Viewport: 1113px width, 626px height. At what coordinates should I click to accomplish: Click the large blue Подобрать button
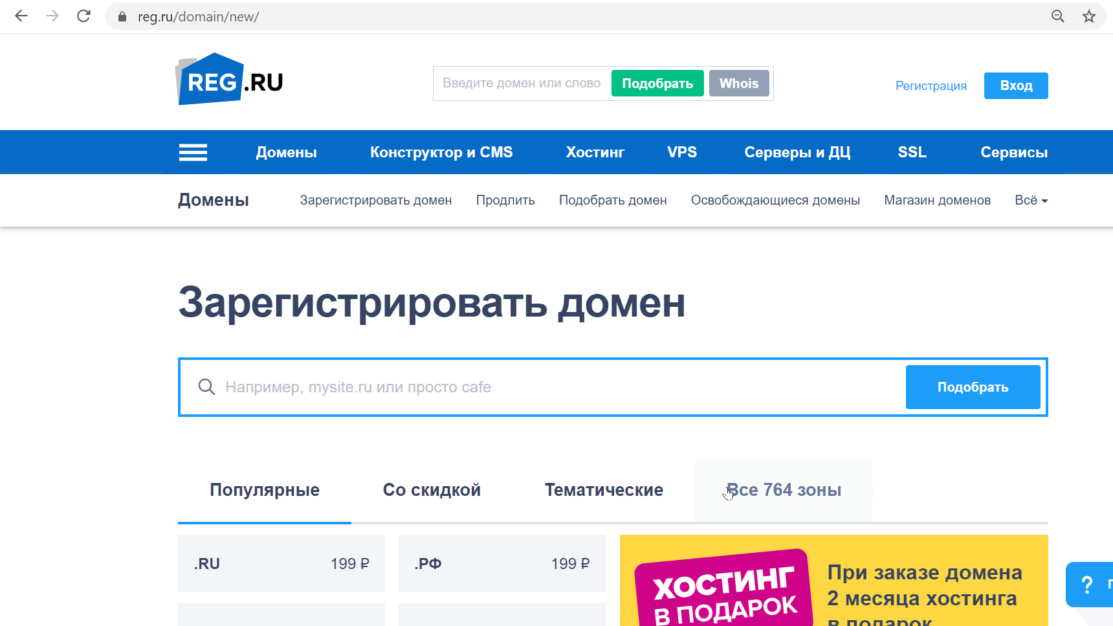click(973, 387)
